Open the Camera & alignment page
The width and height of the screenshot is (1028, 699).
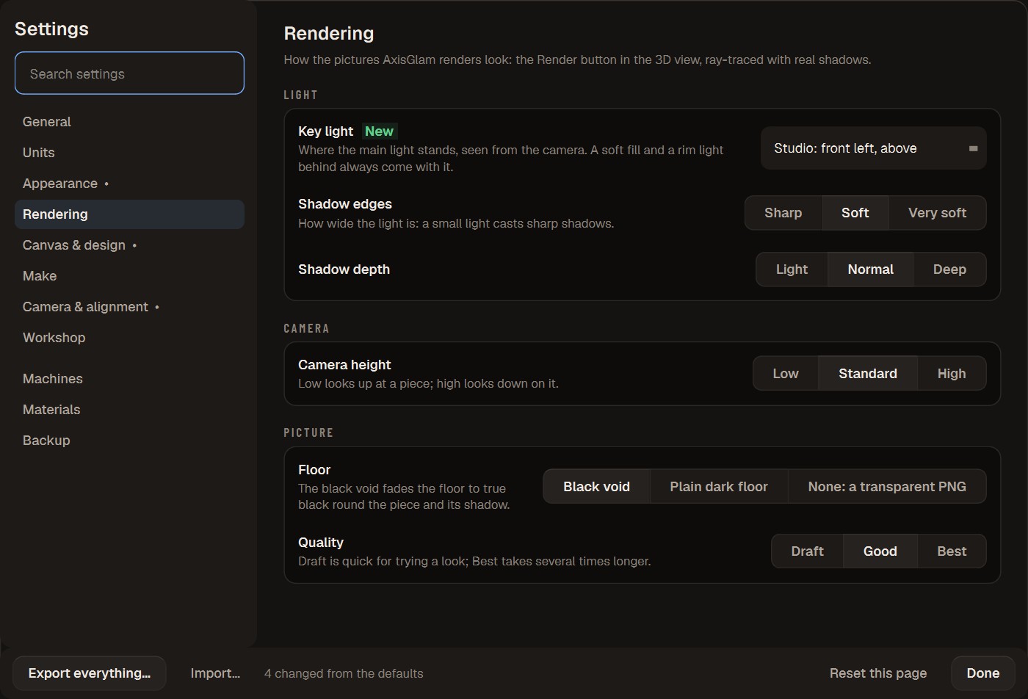click(129, 307)
